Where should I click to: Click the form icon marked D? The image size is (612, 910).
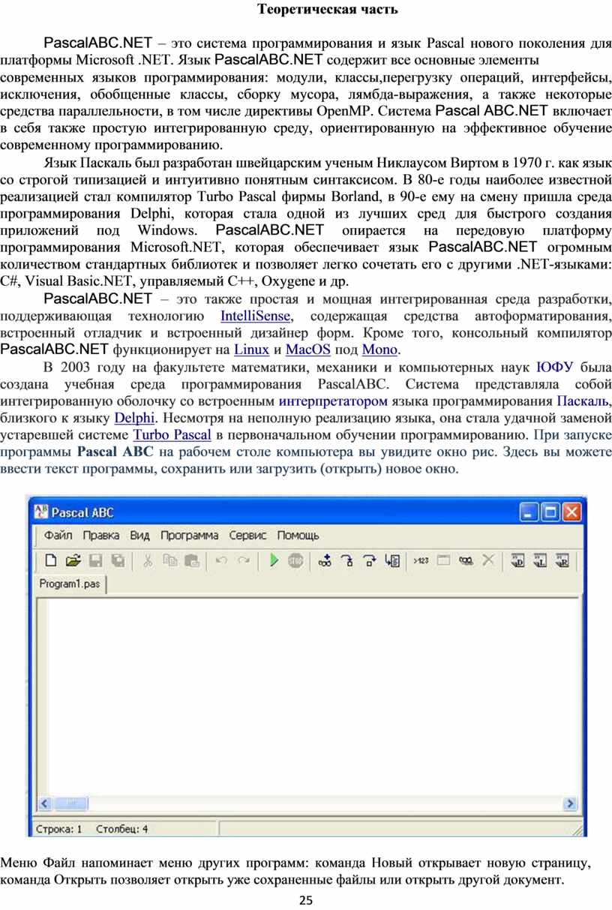tap(517, 560)
